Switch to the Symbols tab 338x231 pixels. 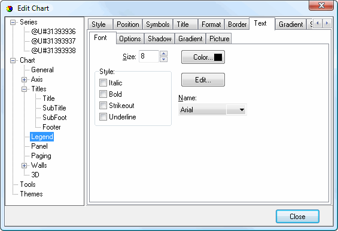point(158,24)
